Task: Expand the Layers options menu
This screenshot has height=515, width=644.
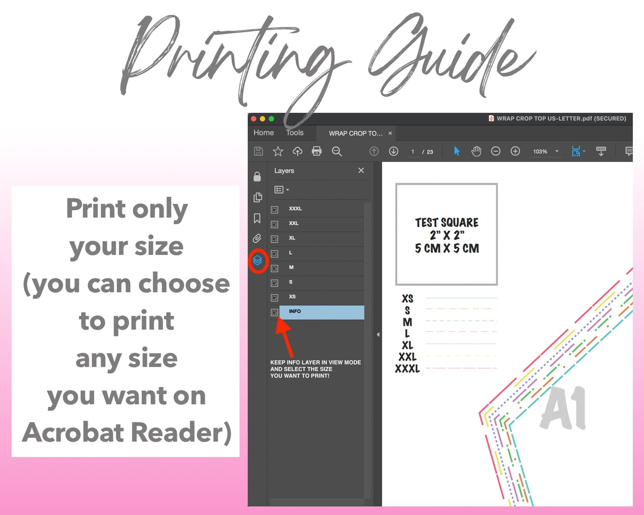Action: pyautogui.click(x=282, y=190)
